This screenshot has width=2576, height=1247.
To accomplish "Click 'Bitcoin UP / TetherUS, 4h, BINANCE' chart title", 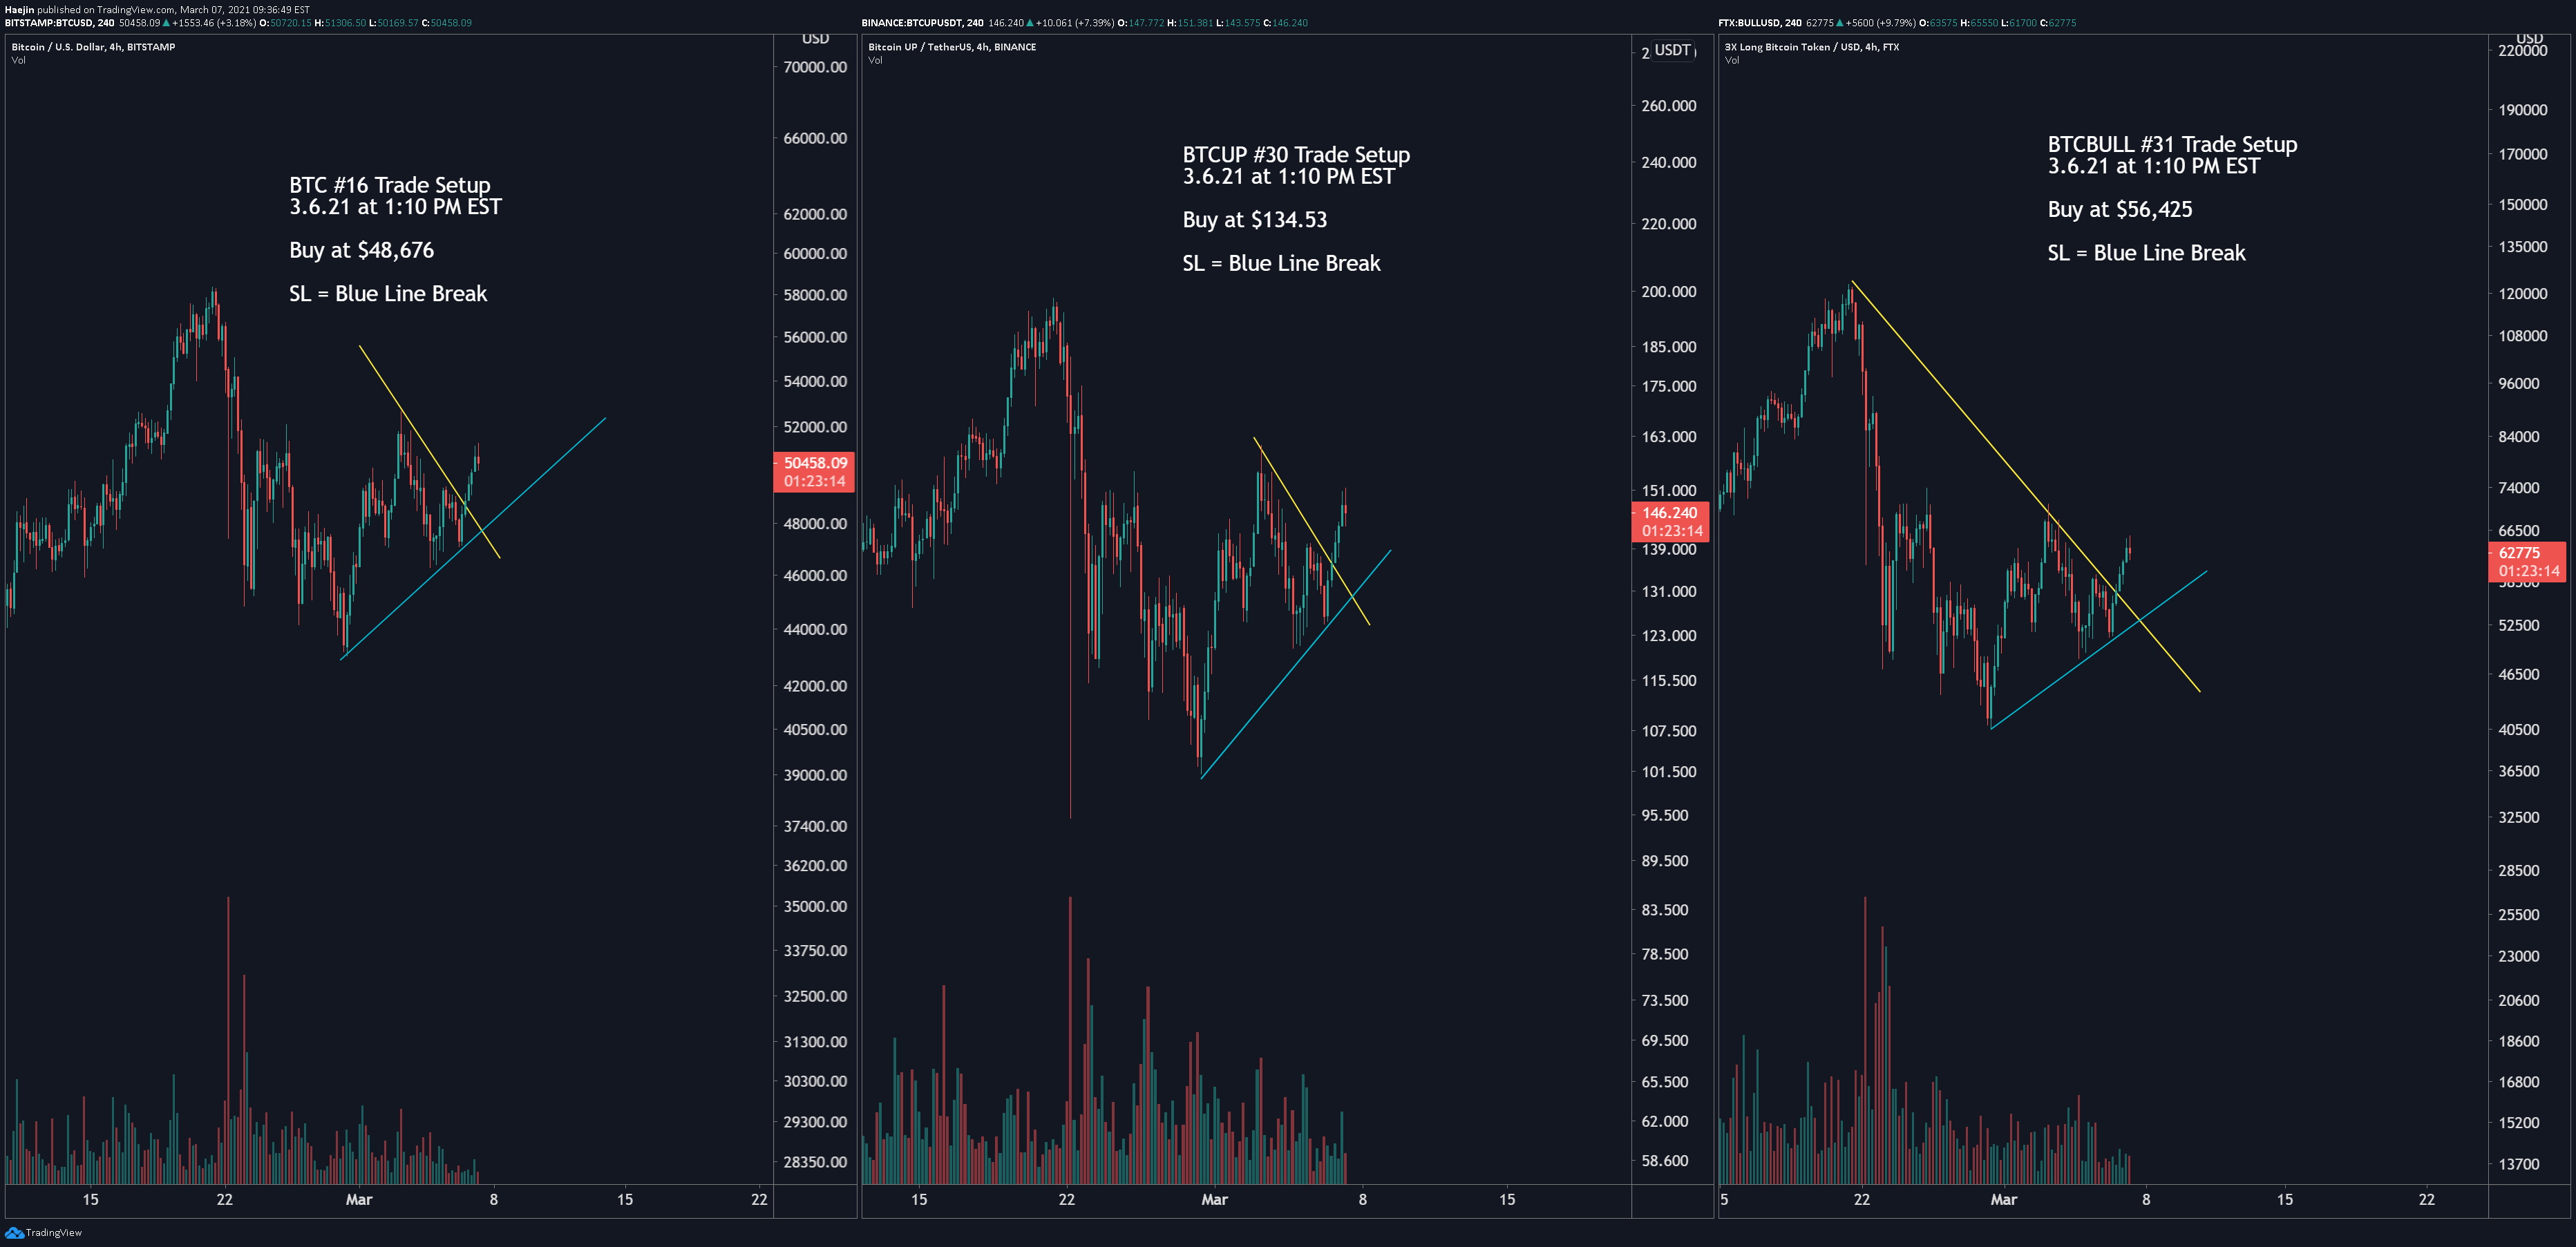I will [x=952, y=47].
